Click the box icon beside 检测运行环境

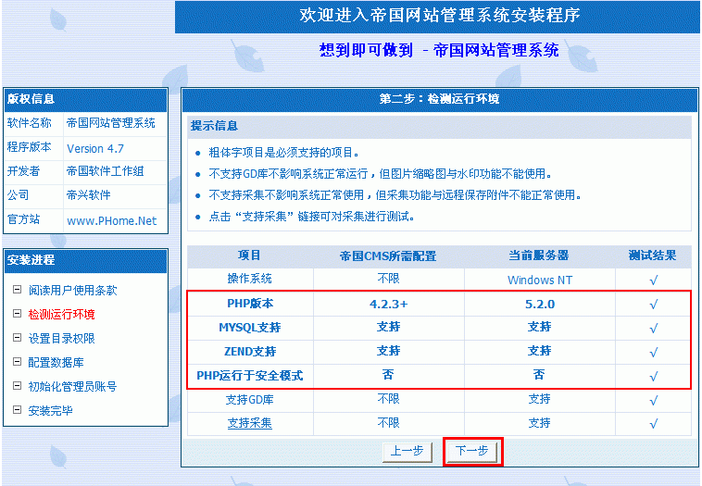(17, 314)
